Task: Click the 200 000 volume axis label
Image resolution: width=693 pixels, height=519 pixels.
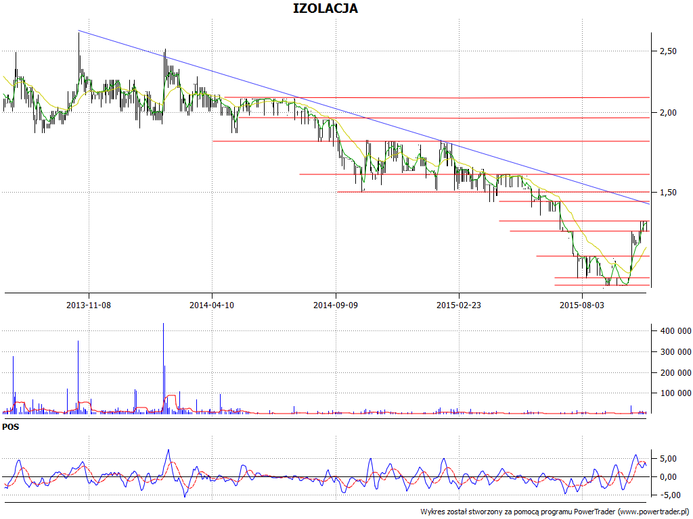Action: [675, 372]
